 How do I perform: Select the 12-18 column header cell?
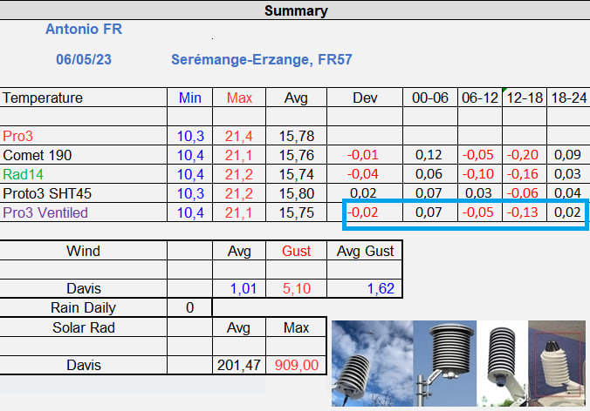(524, 98)
